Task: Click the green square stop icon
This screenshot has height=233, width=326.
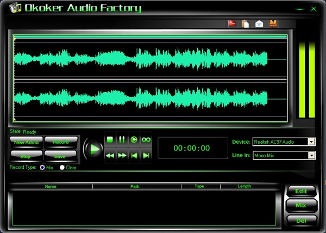Action: point(110,139)
